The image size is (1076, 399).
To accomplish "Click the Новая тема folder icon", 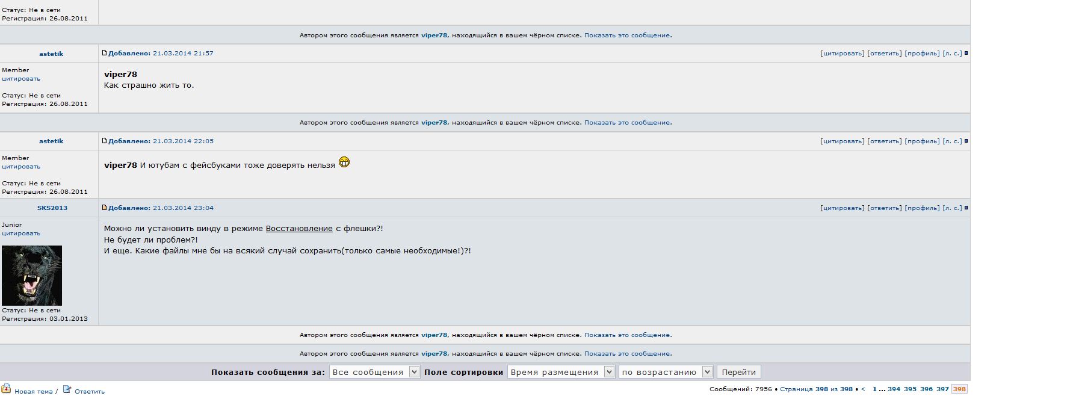I will (6, 389).
